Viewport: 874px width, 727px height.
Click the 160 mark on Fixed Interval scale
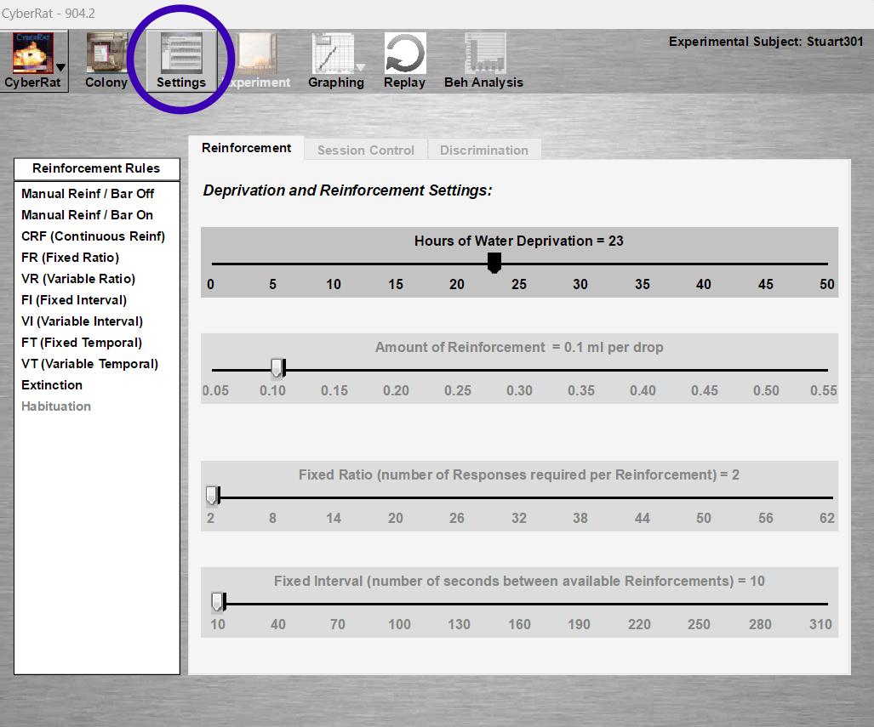[519, 624]
